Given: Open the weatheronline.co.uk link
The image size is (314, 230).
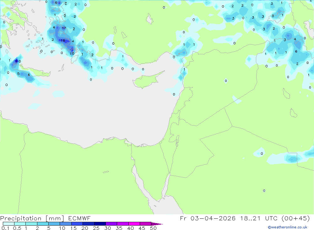Looking at the screenshot, I should 288,227.
